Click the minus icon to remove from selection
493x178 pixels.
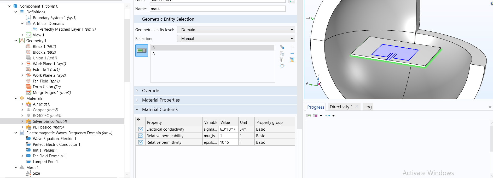[292, 53]
